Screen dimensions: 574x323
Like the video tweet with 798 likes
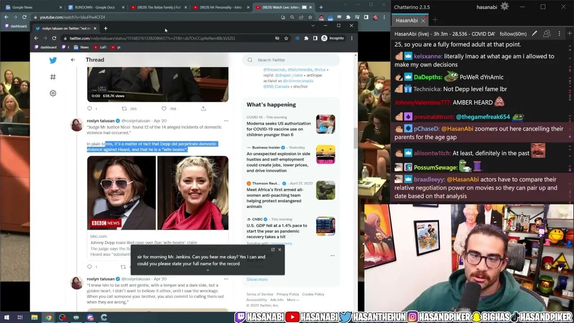point(164,109)
